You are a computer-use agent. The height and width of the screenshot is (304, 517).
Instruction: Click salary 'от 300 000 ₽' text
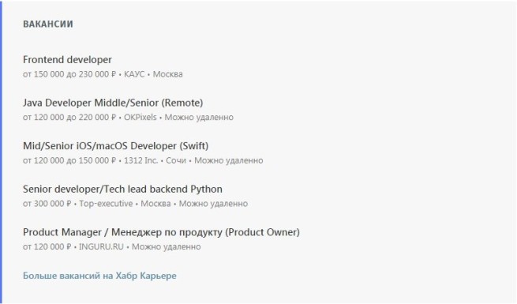tap(47, 204)
